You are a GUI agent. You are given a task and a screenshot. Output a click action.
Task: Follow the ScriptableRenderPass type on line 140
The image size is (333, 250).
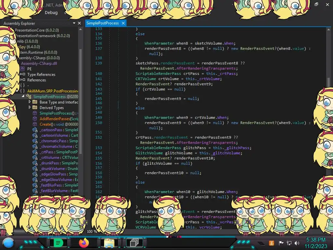tap(158, 74)
